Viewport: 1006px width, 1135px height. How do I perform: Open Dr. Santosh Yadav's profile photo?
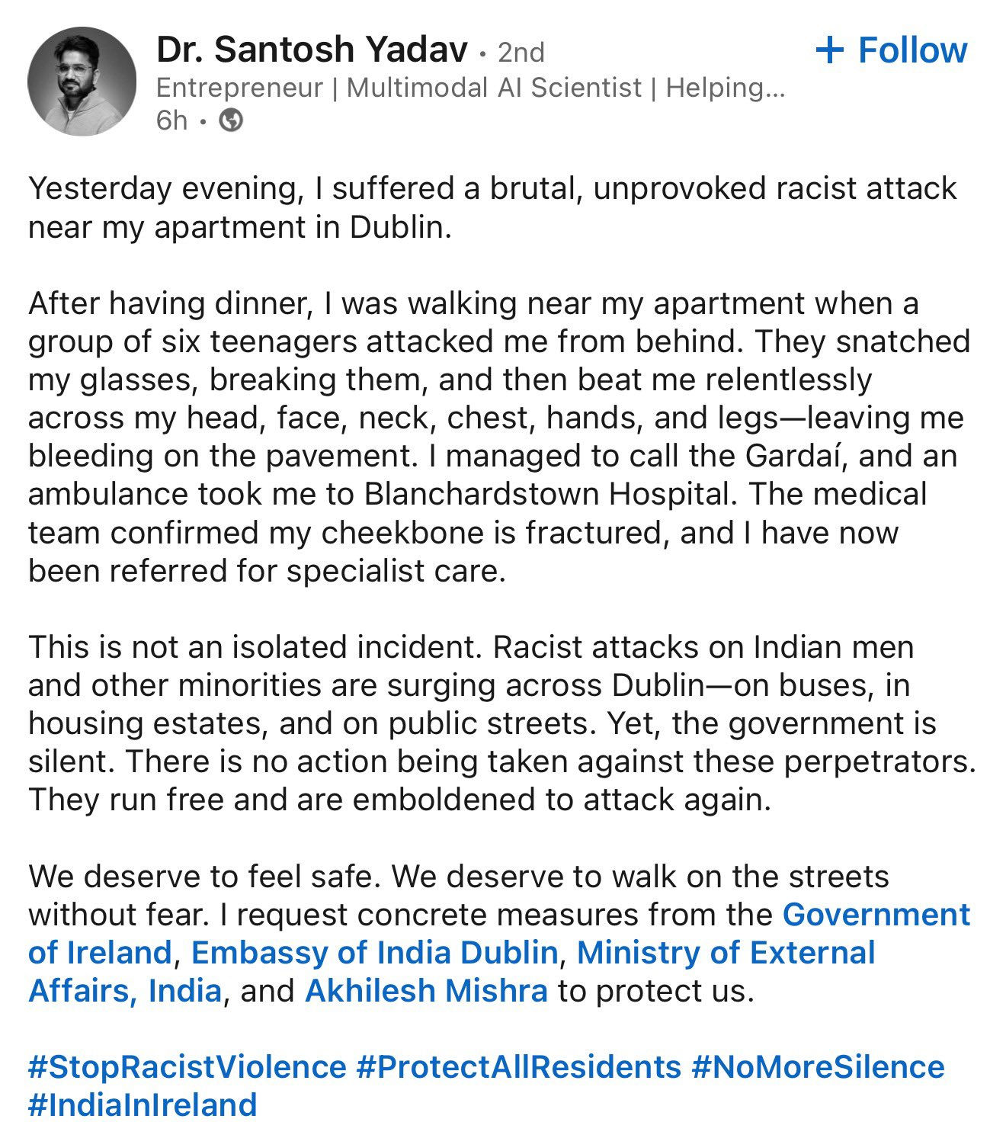point(82,82)
